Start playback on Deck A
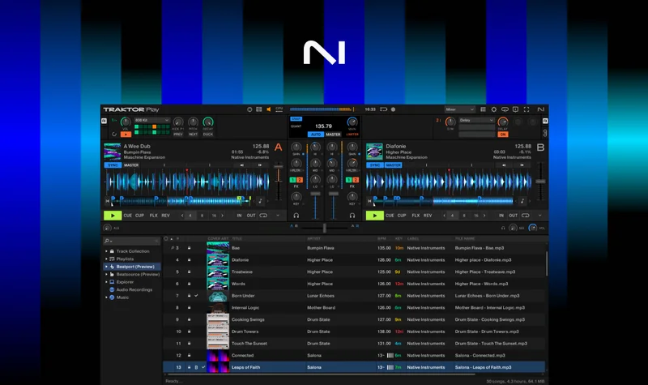 113,216
